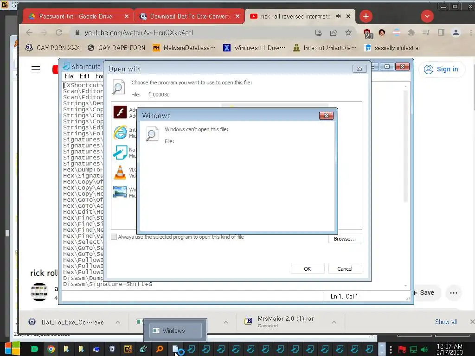Click the share page icon in address bar
This screenshot has width=475, height=356.
[x=334, y=33]
